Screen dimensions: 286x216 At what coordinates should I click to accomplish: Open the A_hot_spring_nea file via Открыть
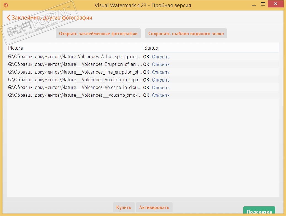click(x=161, y=57)
